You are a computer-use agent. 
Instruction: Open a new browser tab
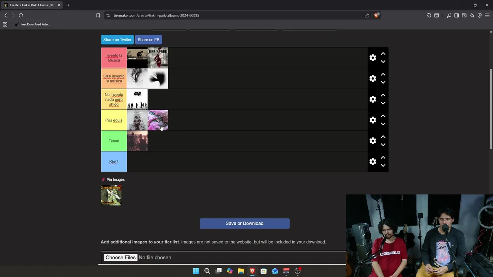point(68,5)
